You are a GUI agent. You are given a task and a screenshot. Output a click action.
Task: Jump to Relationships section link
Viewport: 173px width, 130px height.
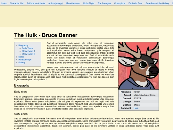pyautogui.click(x=25, y=60)
